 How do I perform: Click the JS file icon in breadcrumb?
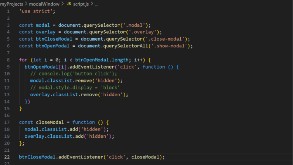pos(69,4)
